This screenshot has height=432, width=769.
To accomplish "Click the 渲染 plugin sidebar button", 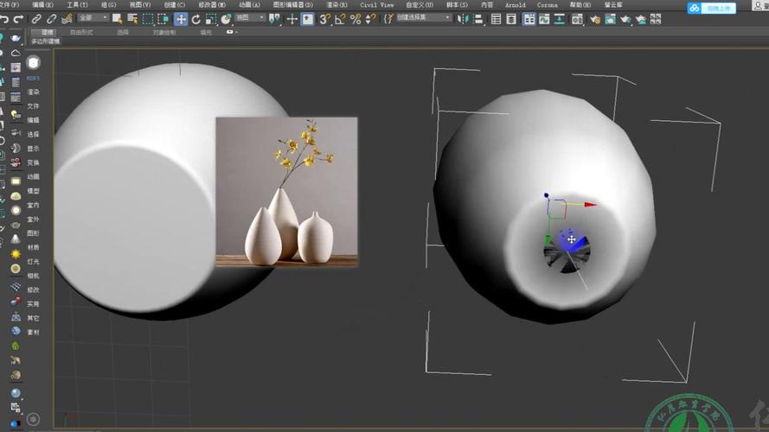I will coord(33,92).
